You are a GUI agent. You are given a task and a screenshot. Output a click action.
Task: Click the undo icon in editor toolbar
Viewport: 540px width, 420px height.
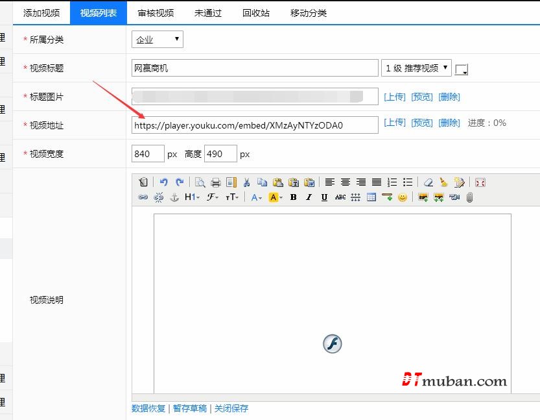[x=164, y=182]
